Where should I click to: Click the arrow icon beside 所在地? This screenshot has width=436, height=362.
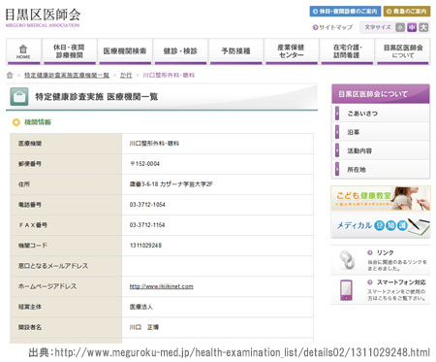coord(337,169)
